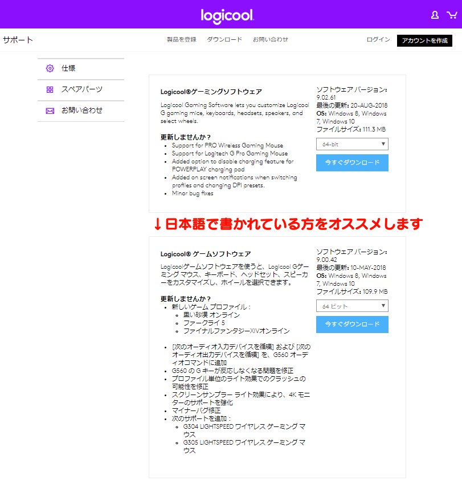
Task: Click the アカウントを作成 button
Action: point(424,40)
